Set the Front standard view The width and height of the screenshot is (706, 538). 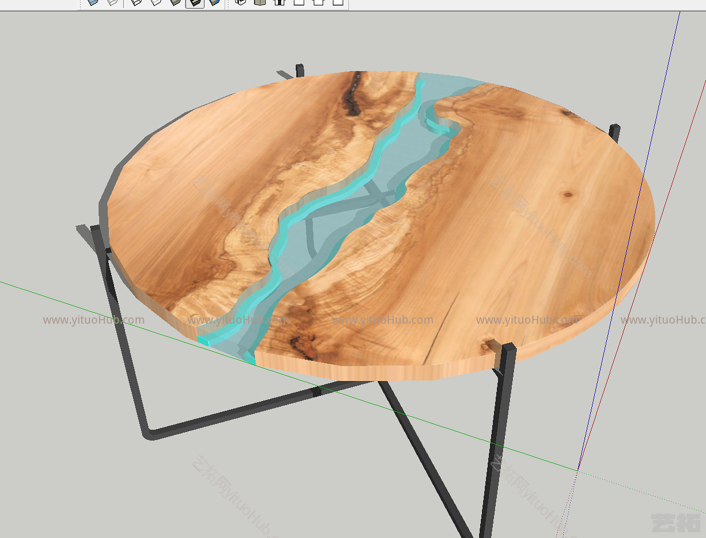click(280, 2)
